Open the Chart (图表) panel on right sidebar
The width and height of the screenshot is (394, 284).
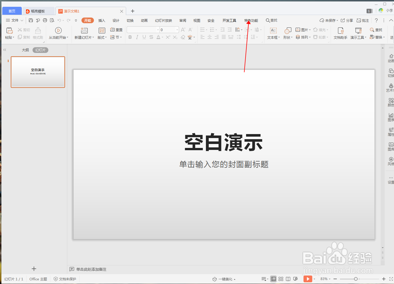point(391,117)
